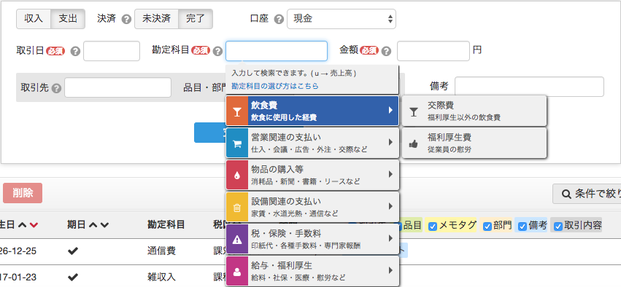Click the checkmark in the 雑収入 row
621x287 pixels.
(x=73, y=277)
